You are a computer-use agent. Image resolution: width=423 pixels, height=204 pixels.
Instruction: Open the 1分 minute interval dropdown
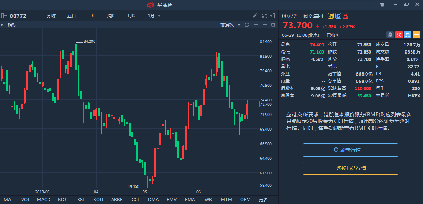pyautogui.click(x=154, y=16)
